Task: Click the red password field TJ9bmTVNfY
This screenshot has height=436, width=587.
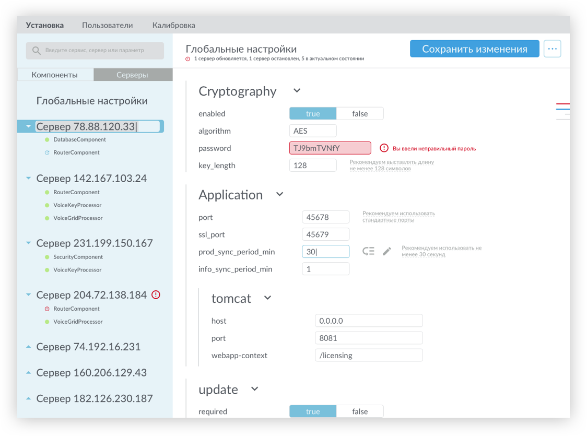Action: point(330,148)
